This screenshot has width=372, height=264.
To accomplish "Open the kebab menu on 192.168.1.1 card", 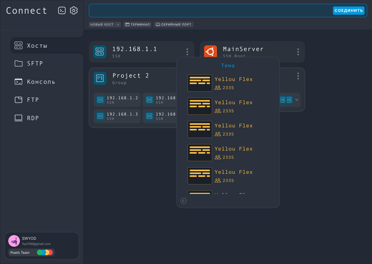I will pos(187,52).
